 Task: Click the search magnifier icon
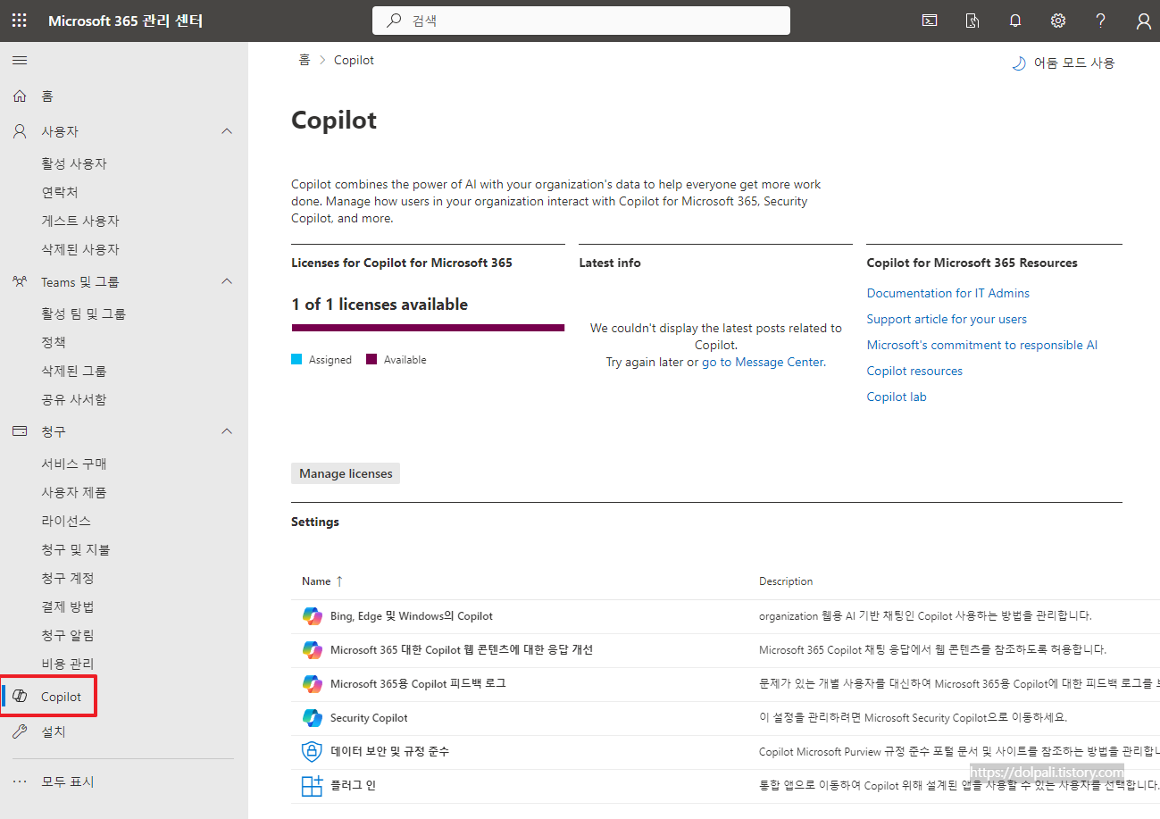pos(394,21)
